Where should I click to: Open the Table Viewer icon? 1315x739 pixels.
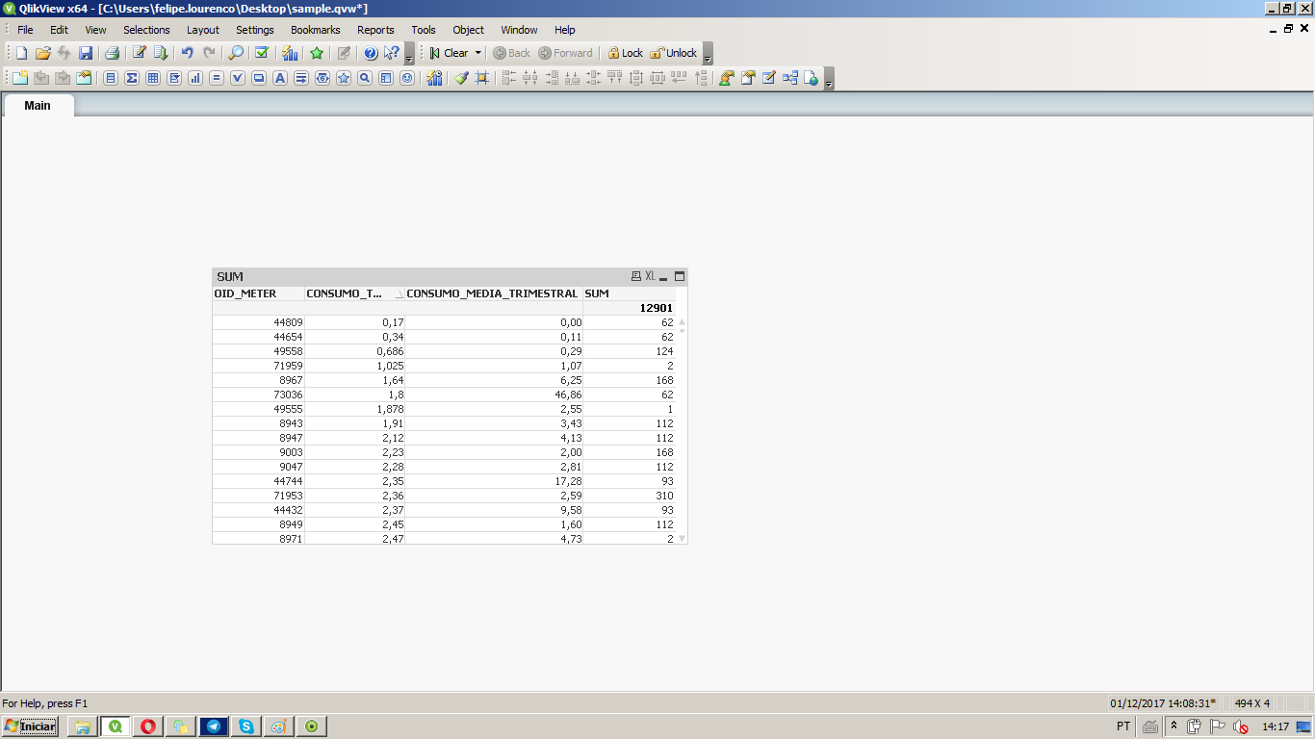pos(790,78)
